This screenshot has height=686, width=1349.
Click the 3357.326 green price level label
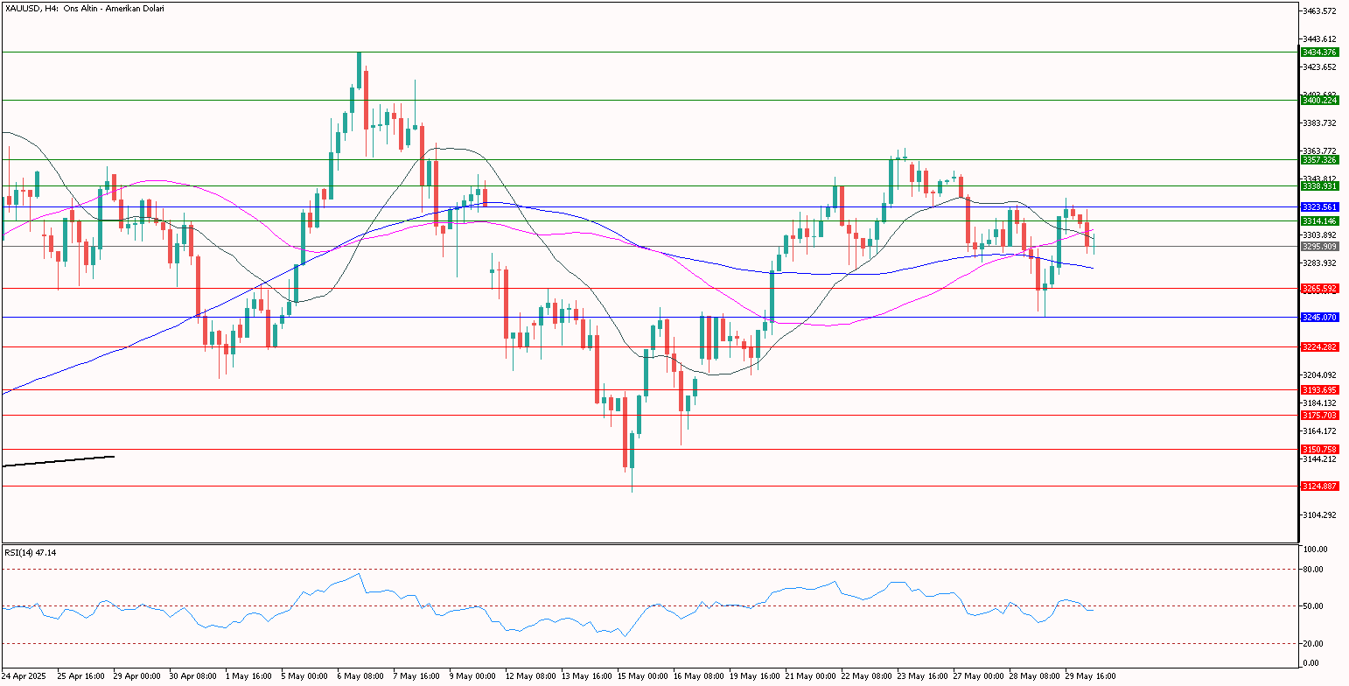pyautogui.click(x=1320, y=159)
